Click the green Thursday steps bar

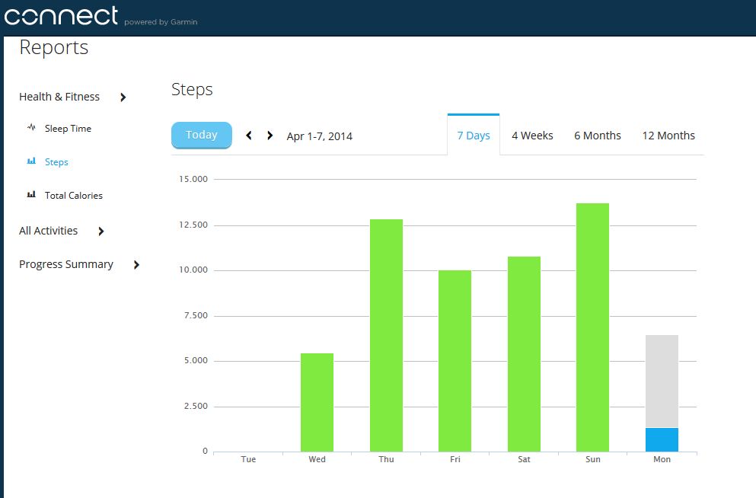(x=386, y=336)
